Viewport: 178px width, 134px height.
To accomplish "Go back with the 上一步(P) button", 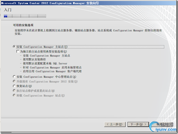I will click(115, 124).
